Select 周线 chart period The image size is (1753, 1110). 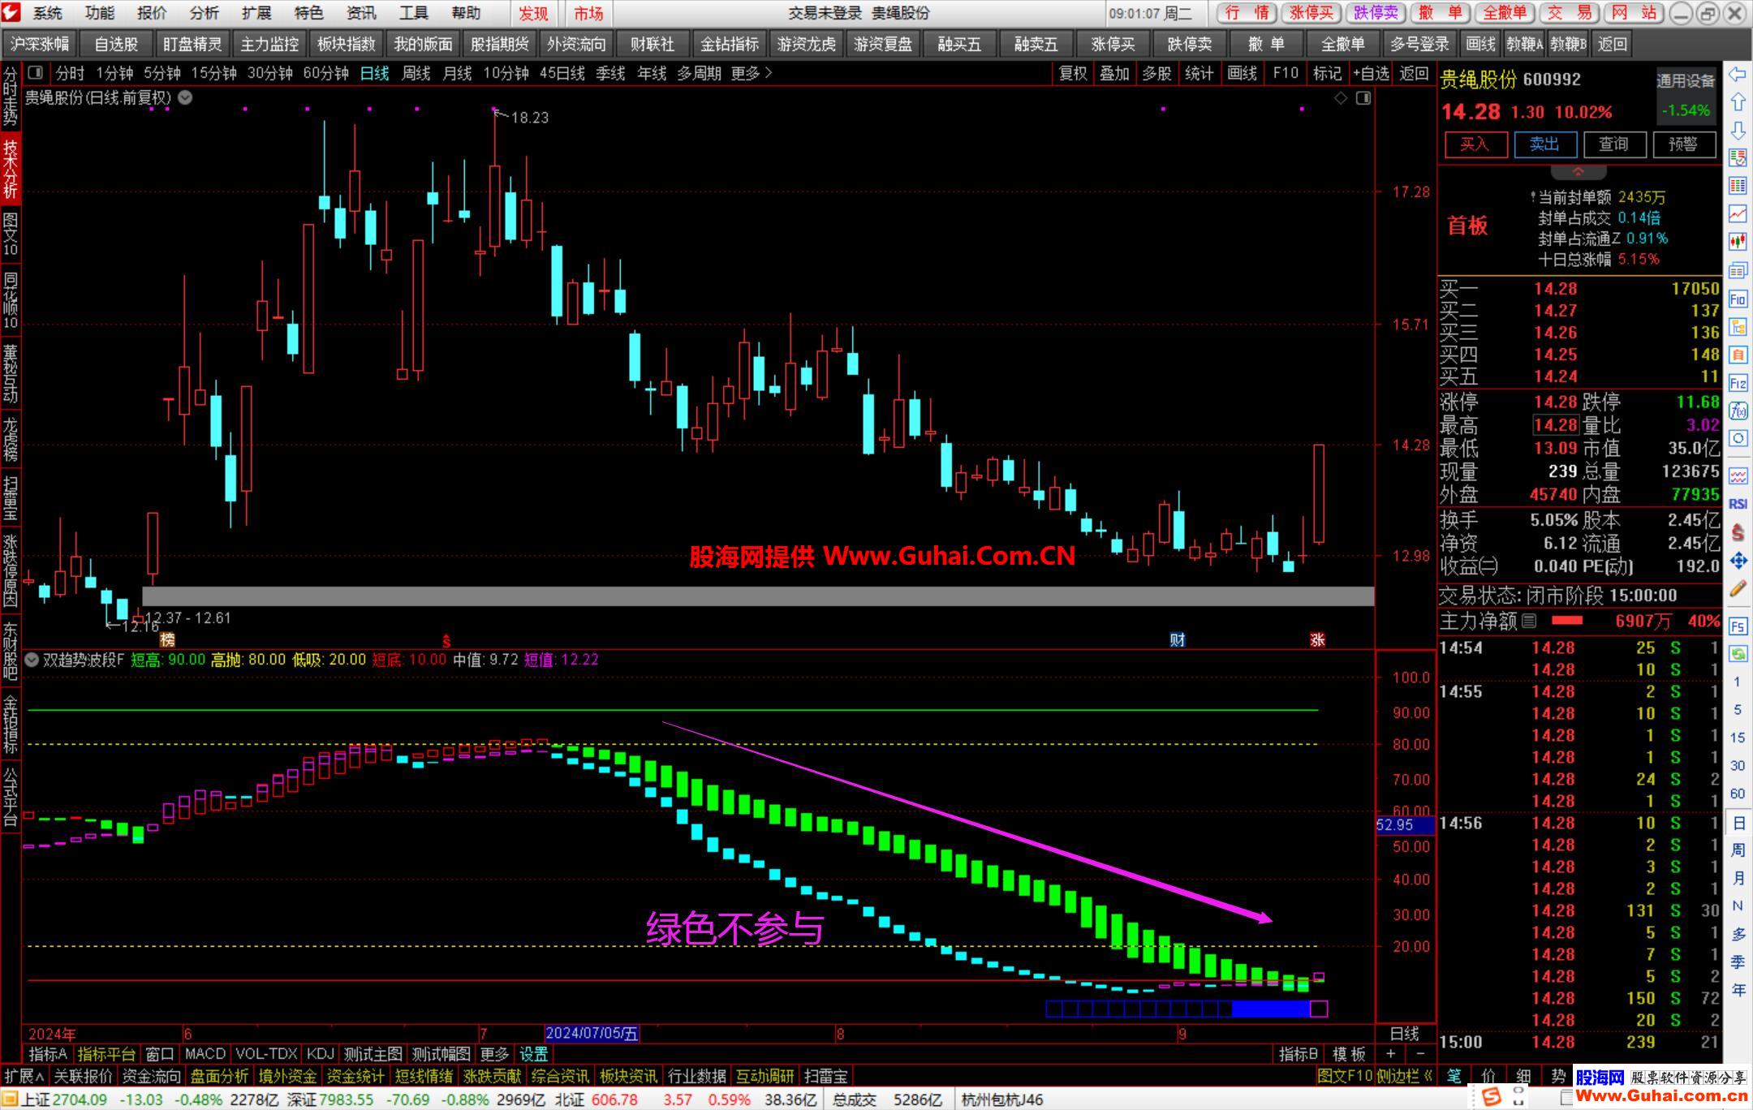[x=416, y=74]
